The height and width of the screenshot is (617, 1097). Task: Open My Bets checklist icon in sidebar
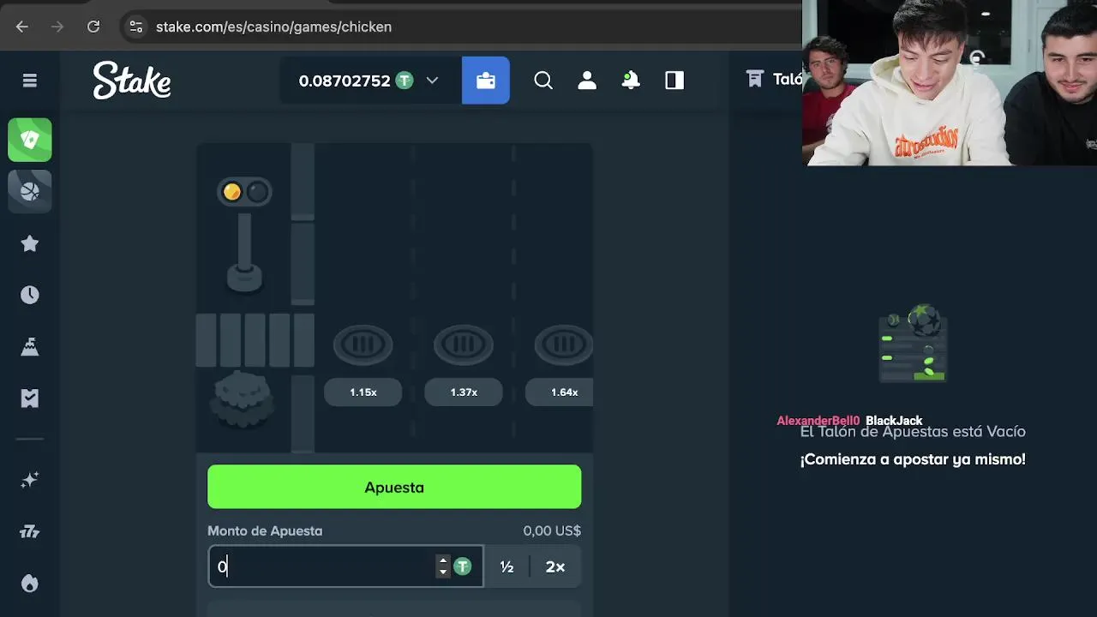coord(30,398)
